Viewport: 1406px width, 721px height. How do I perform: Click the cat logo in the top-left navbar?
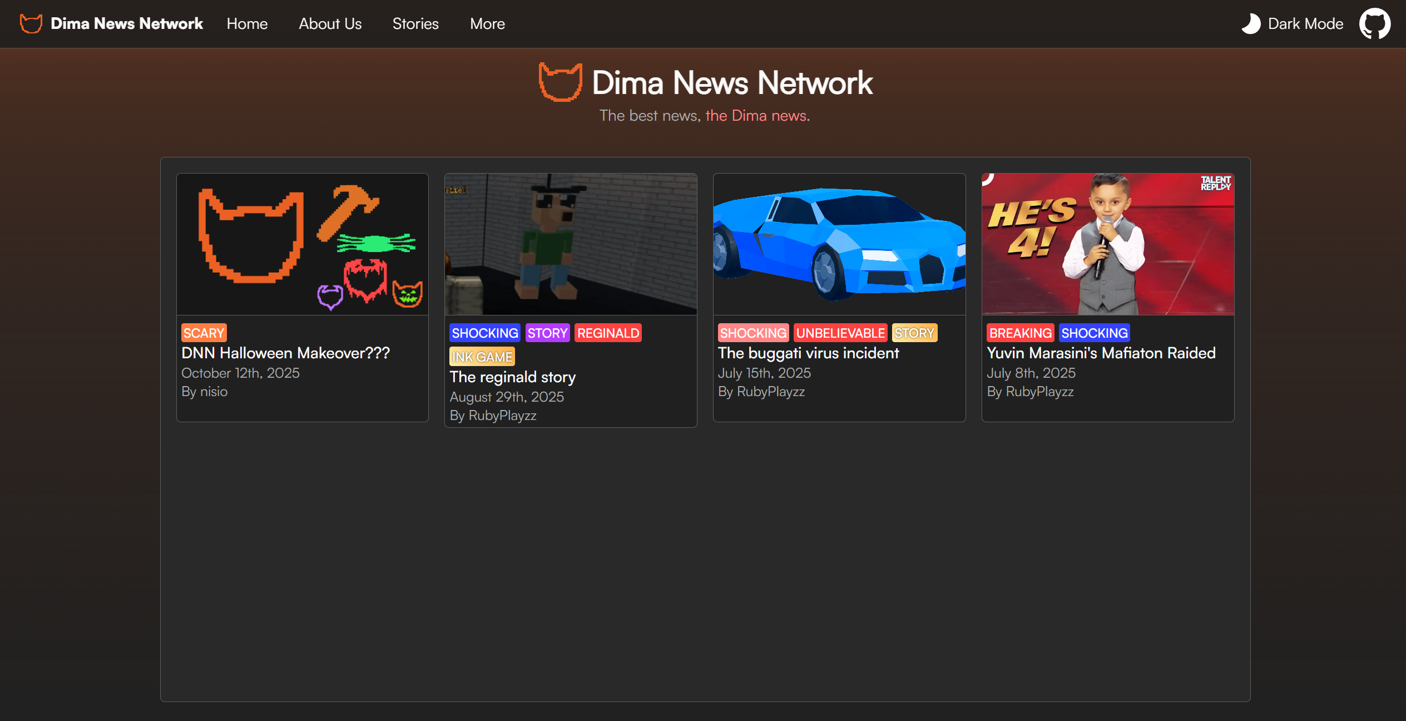31,23
